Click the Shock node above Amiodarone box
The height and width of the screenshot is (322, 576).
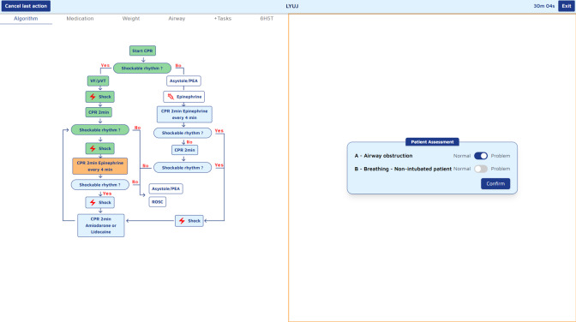point(100,202)
